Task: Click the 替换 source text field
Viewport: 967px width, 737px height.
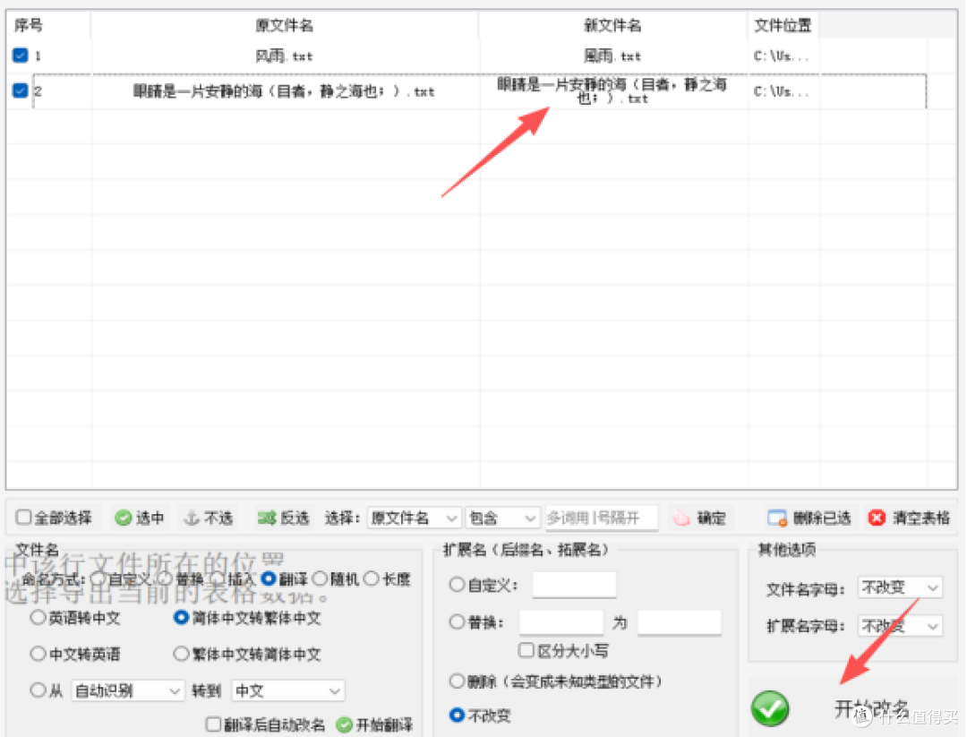Action: click(561, 622)
